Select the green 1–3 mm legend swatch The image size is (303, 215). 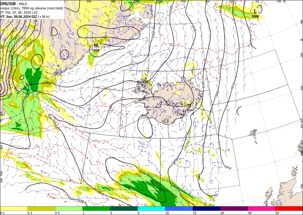[x=96, y=208]
